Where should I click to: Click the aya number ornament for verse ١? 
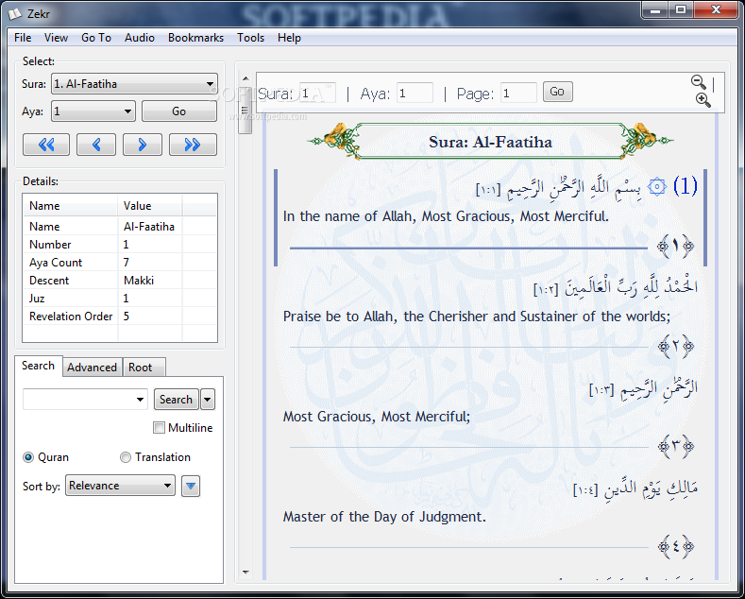675,247
